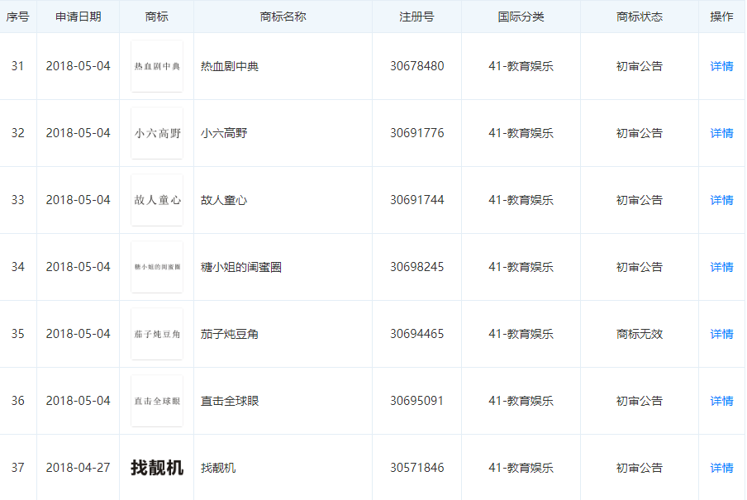Screen dimensions: 747x500
Task: Click the 糖小姐的闺蜜圈 trademark thumbnail
Action: [x=157, y=267]
